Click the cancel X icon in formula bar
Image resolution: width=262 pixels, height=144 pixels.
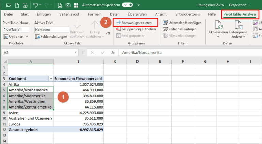point(92,53)
